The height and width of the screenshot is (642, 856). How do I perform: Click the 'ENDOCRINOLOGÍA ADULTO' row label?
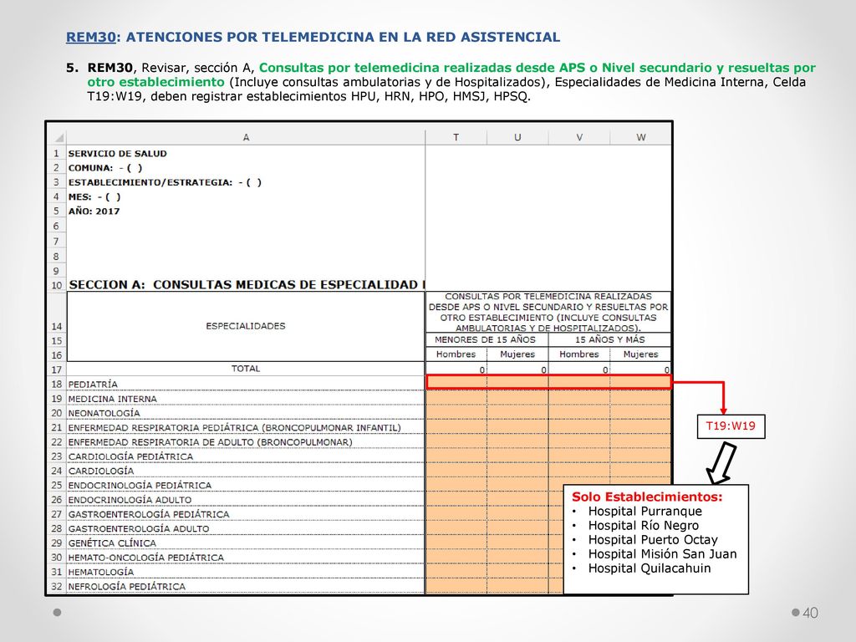130,500
